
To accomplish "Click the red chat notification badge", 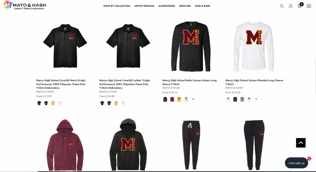I will point(309,159).
